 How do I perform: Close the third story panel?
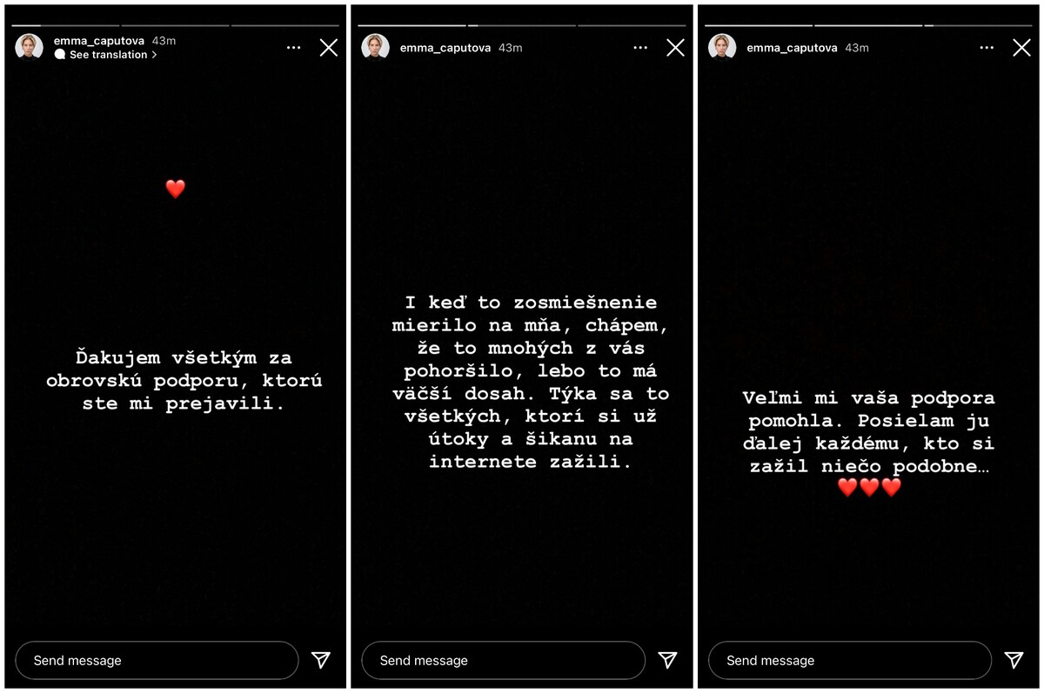(x=1021, y=48)
